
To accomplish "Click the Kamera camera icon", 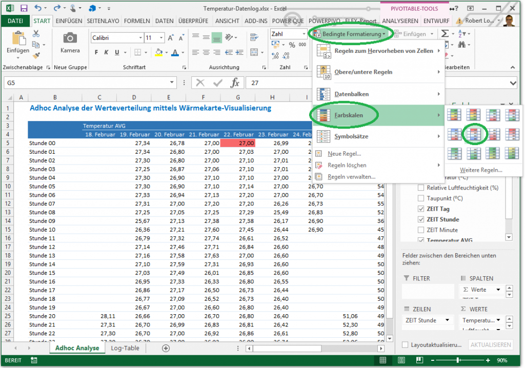I will click(70, 38).
